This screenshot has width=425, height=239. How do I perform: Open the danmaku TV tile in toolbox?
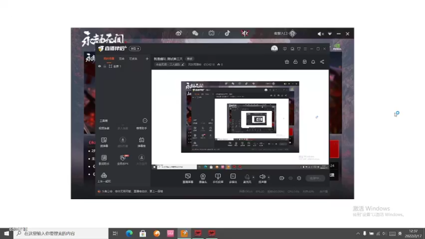click(x=141, y=142)
